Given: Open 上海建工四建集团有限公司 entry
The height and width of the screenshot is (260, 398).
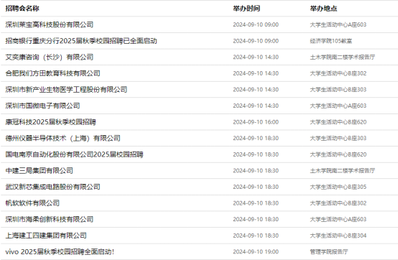Looking at the screenshot, I should pos(46,236).
